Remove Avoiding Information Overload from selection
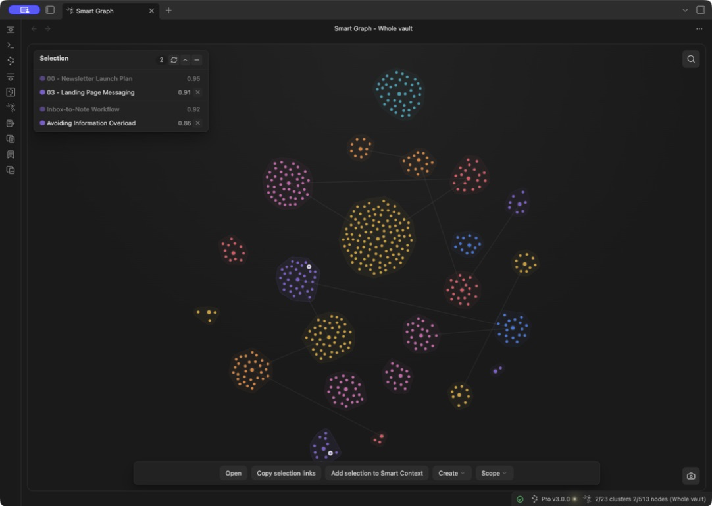 click(x=197, y=123)
